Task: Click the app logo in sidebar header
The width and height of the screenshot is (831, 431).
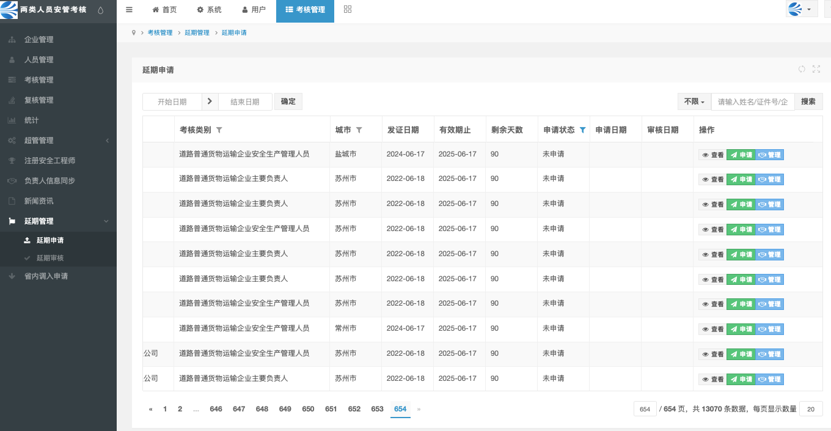Action: point(9,10)
